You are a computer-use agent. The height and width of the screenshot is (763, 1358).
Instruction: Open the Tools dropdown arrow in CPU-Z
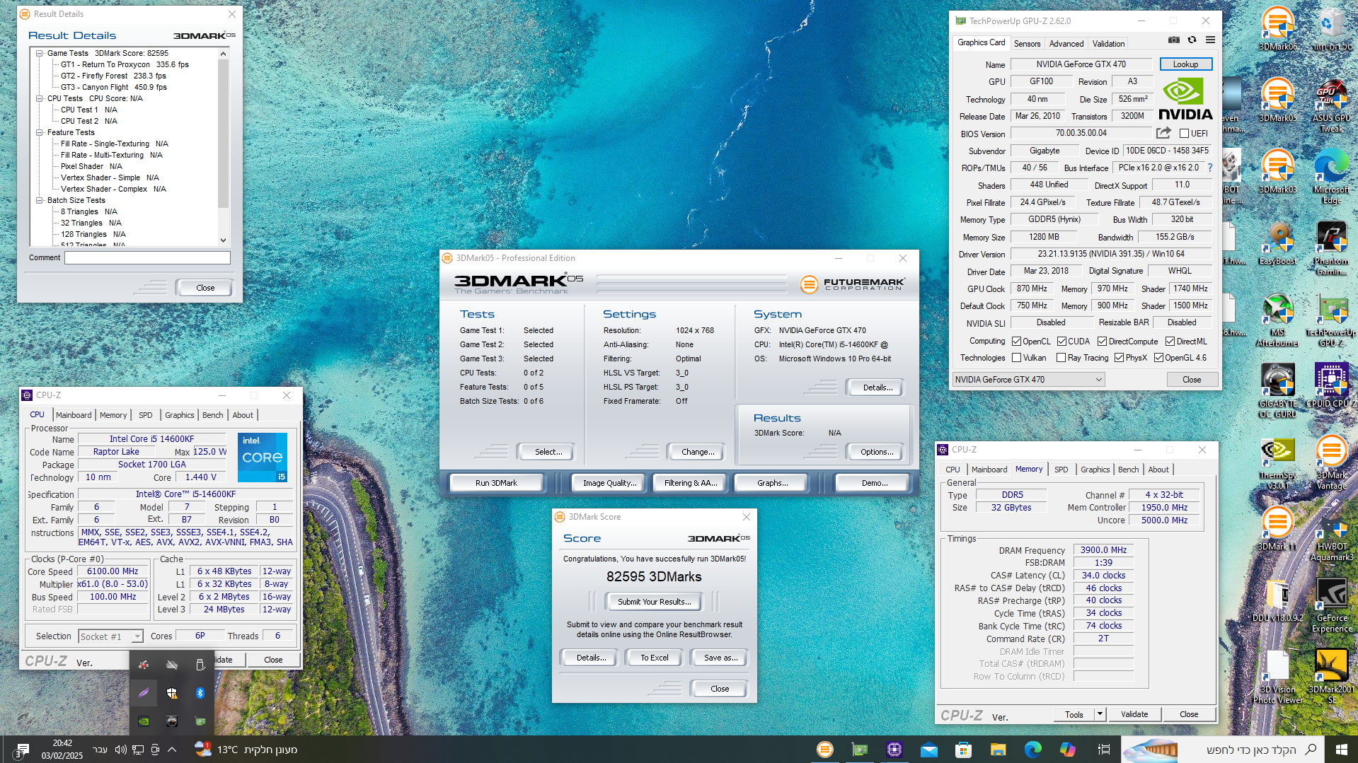point(1100,714)
